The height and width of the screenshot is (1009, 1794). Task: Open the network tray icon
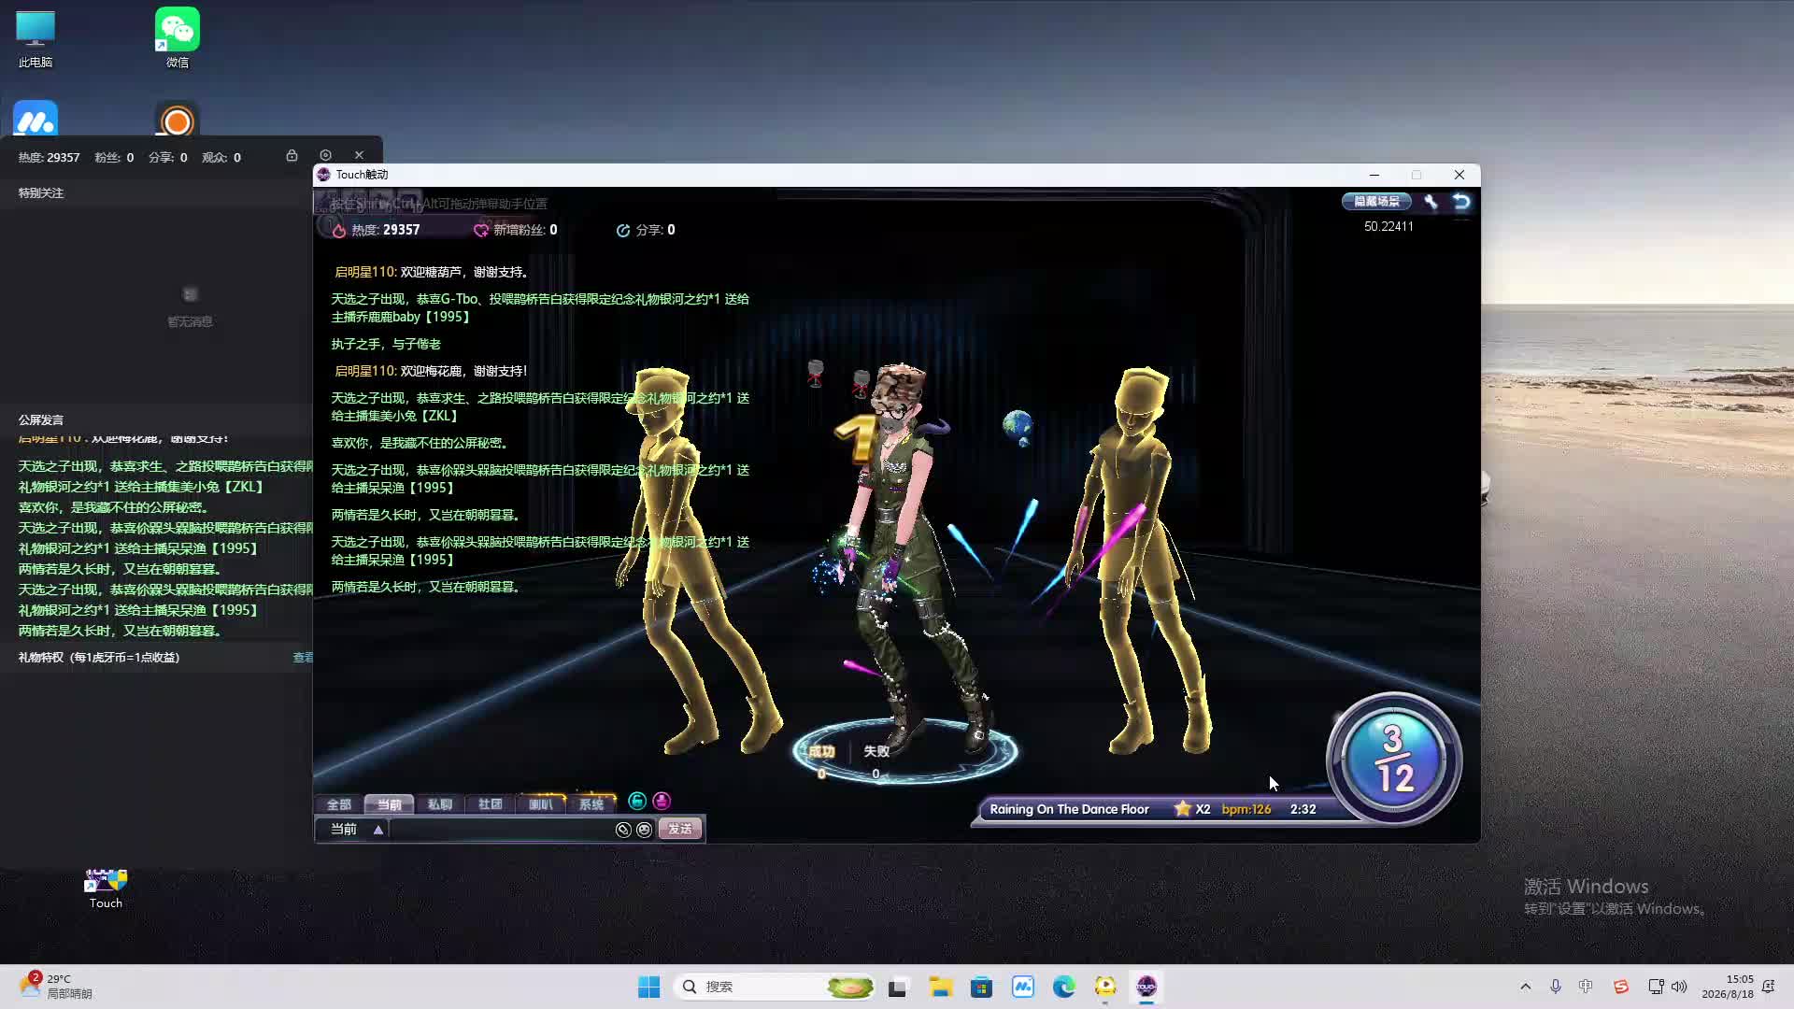coord(1656,987)
